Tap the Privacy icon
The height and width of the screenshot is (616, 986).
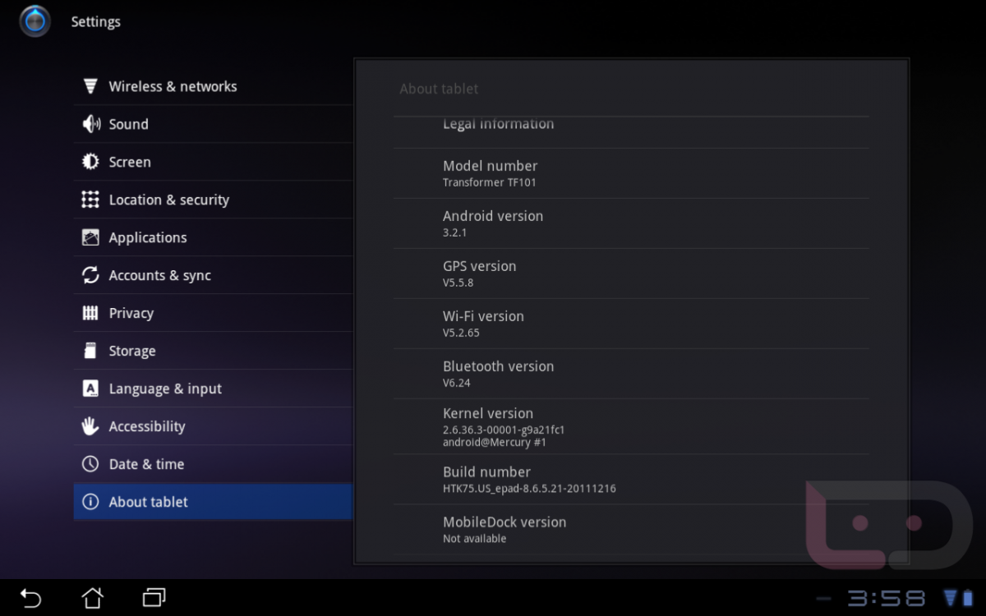pos(90,313)
